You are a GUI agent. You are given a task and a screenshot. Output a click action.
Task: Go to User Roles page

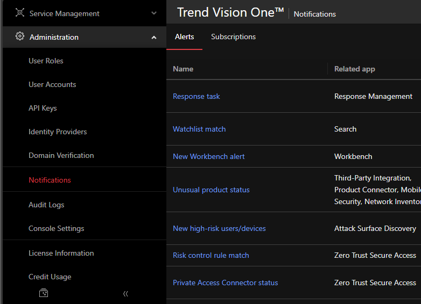(46, 61)
